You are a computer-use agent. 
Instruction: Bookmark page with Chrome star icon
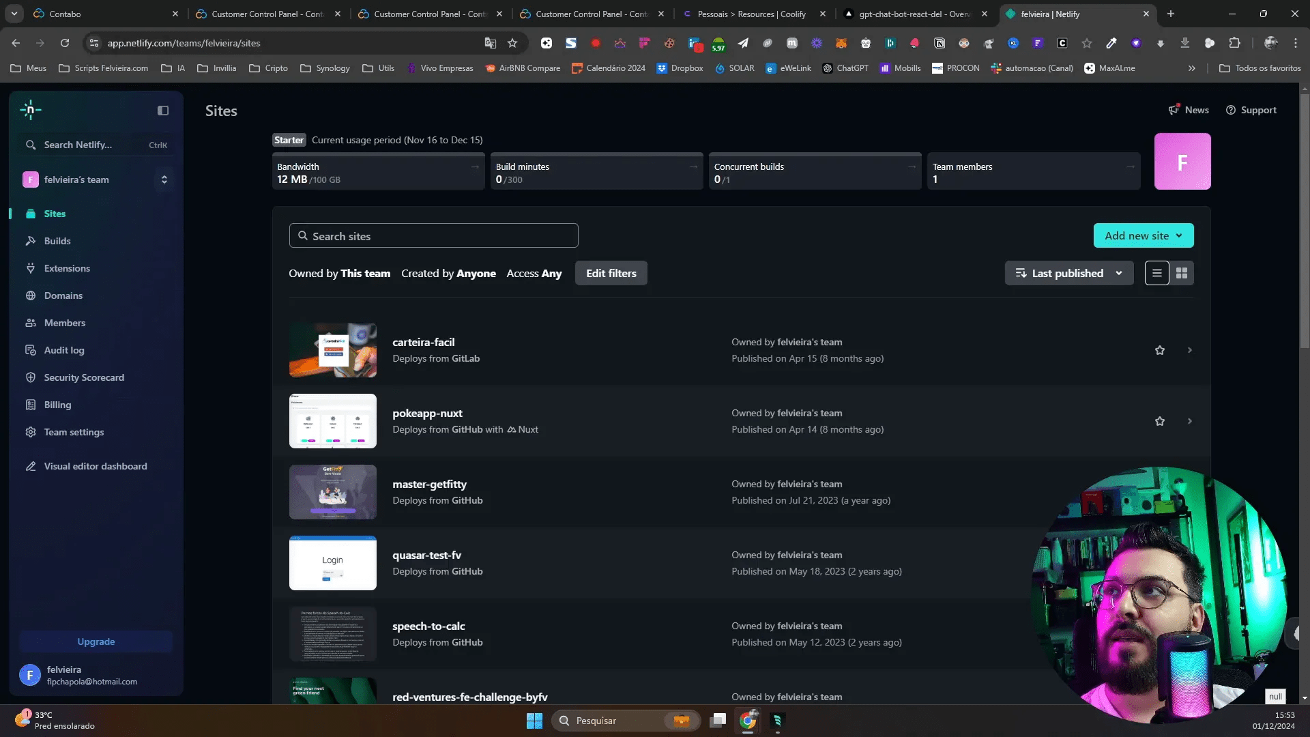(512, 43)
